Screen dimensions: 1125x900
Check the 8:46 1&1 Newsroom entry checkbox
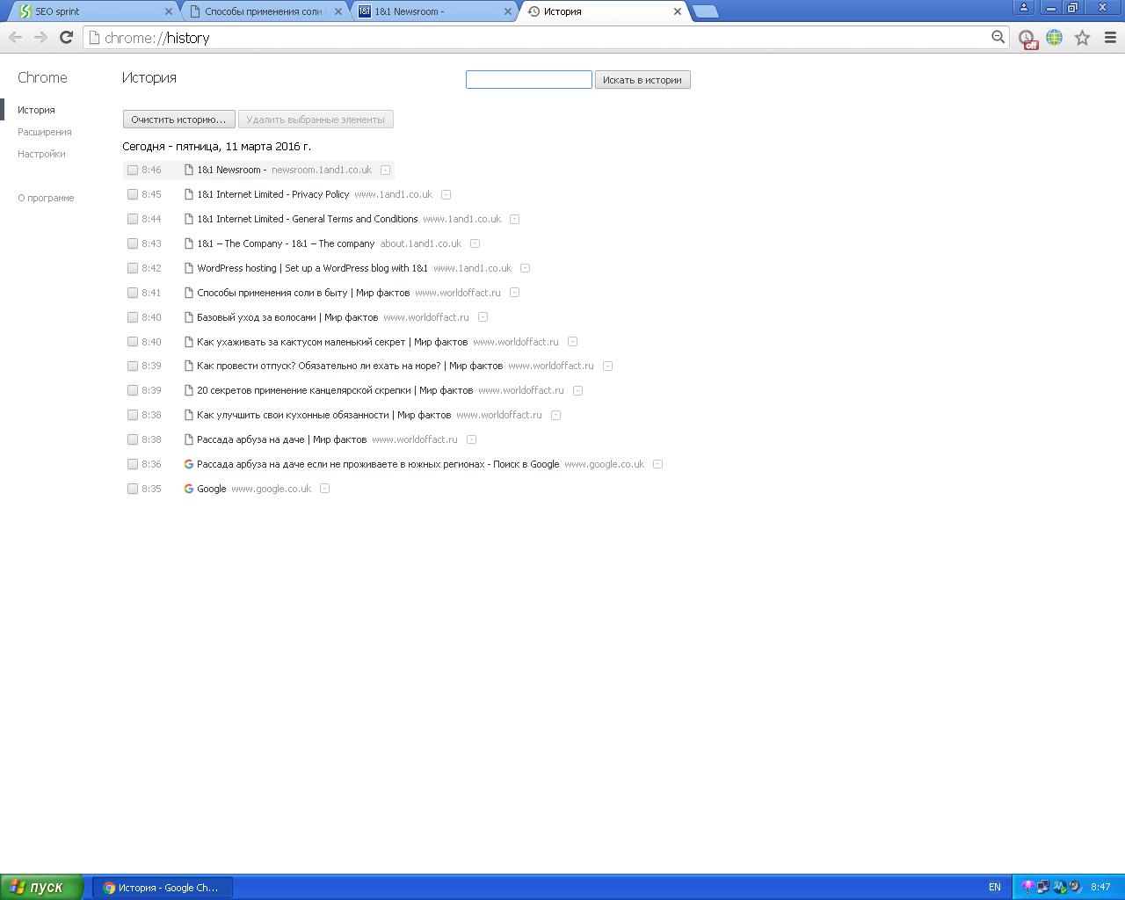coord(133,170)
